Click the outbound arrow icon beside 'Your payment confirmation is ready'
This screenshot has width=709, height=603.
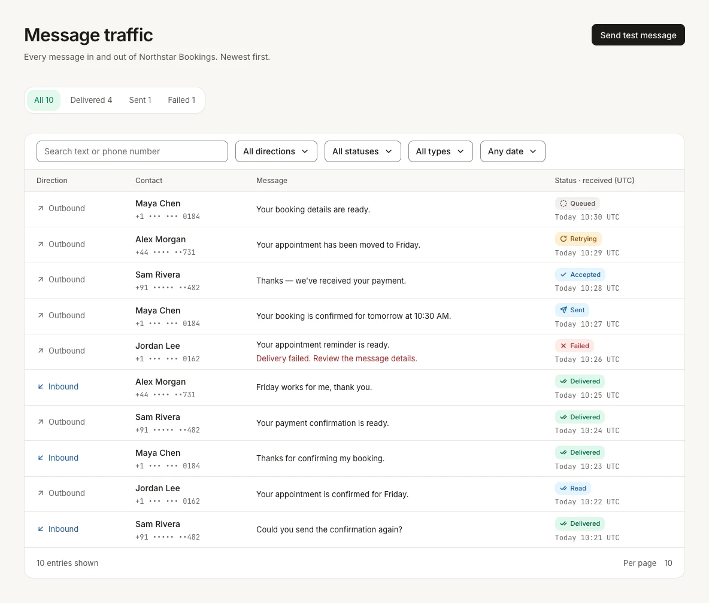[x=41, y=422]
